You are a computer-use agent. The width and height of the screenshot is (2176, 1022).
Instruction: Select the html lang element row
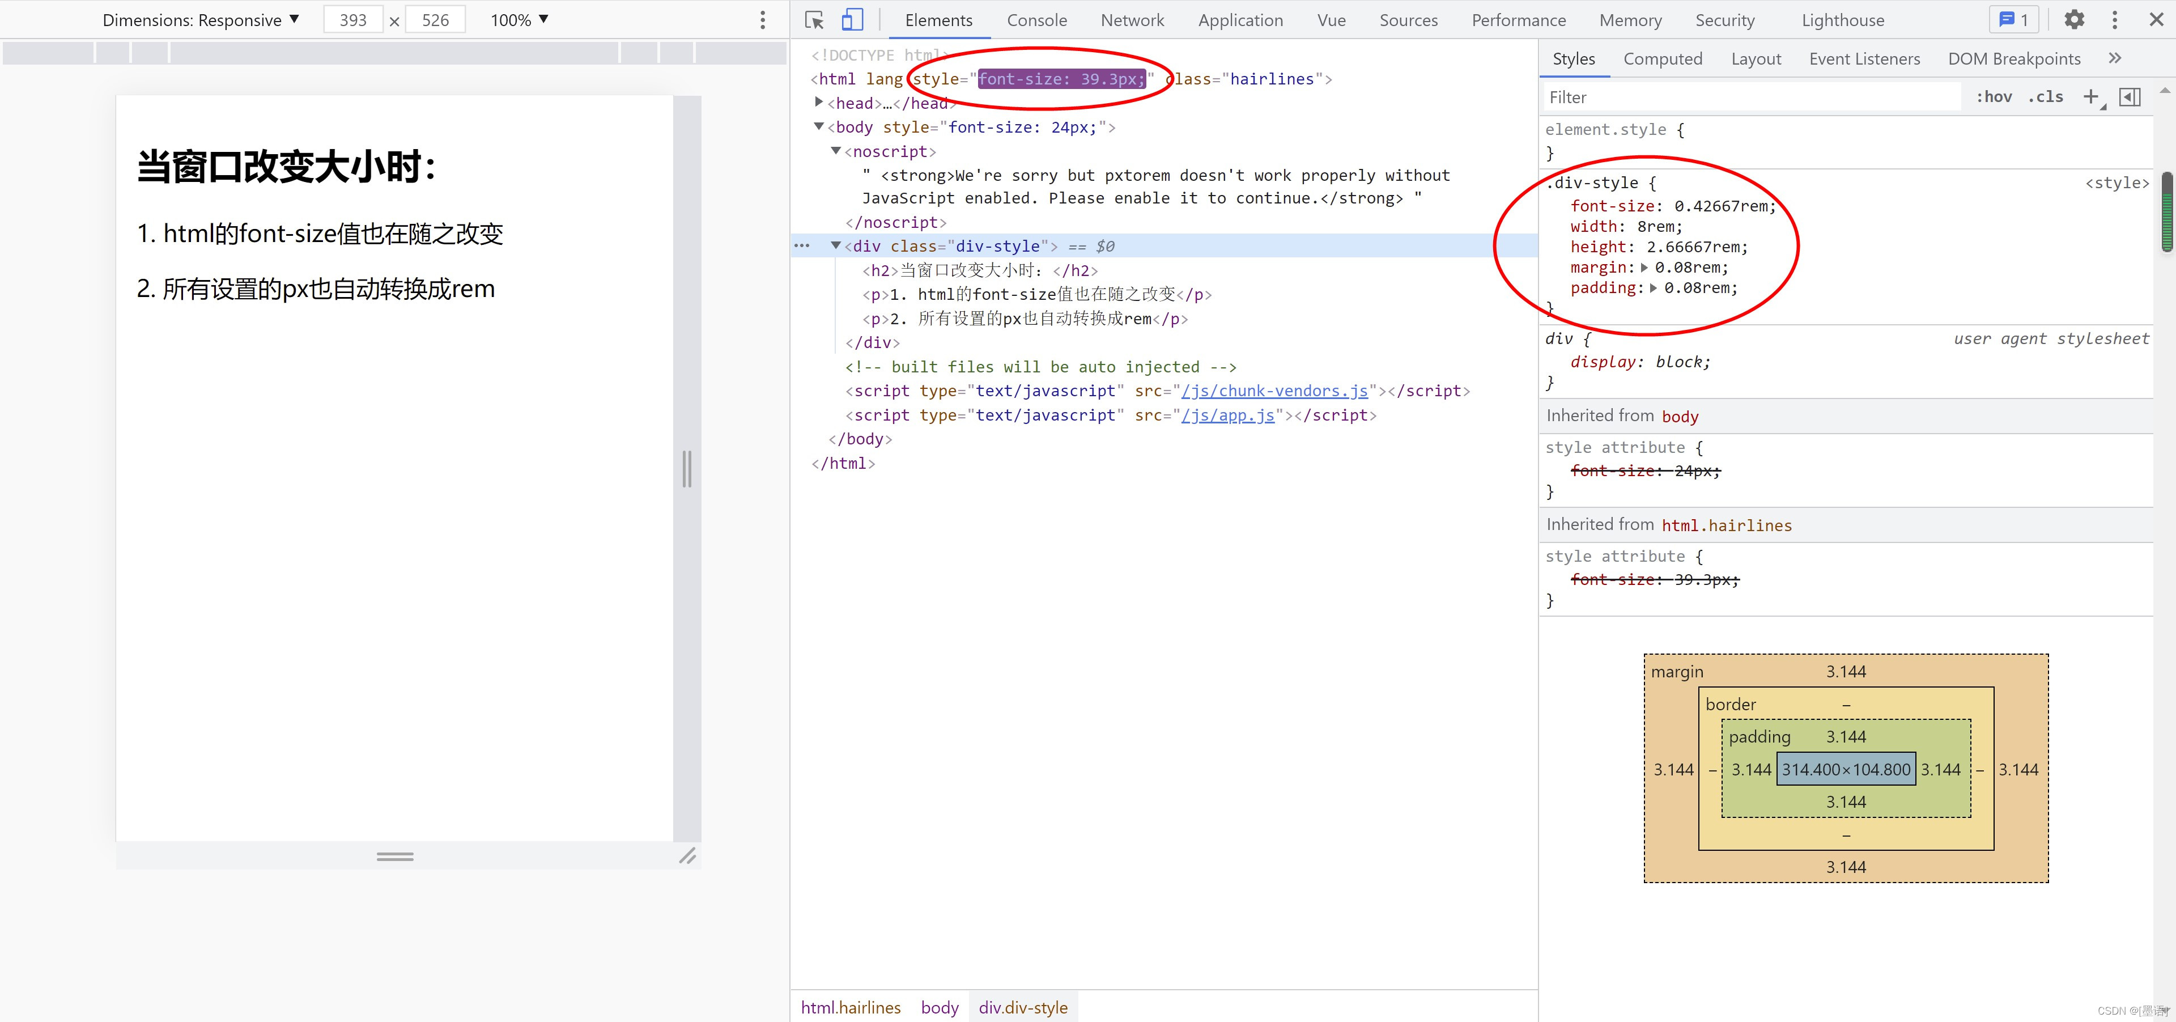point(1071,79)
